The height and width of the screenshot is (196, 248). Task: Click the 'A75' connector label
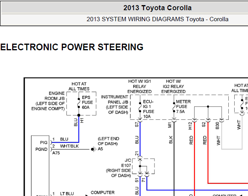pos(56,153)
